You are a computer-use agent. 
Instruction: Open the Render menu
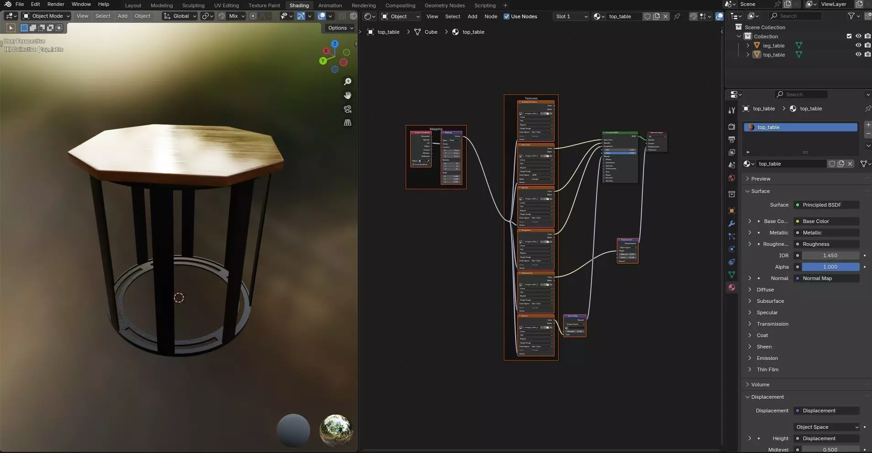tap(56, 4)
